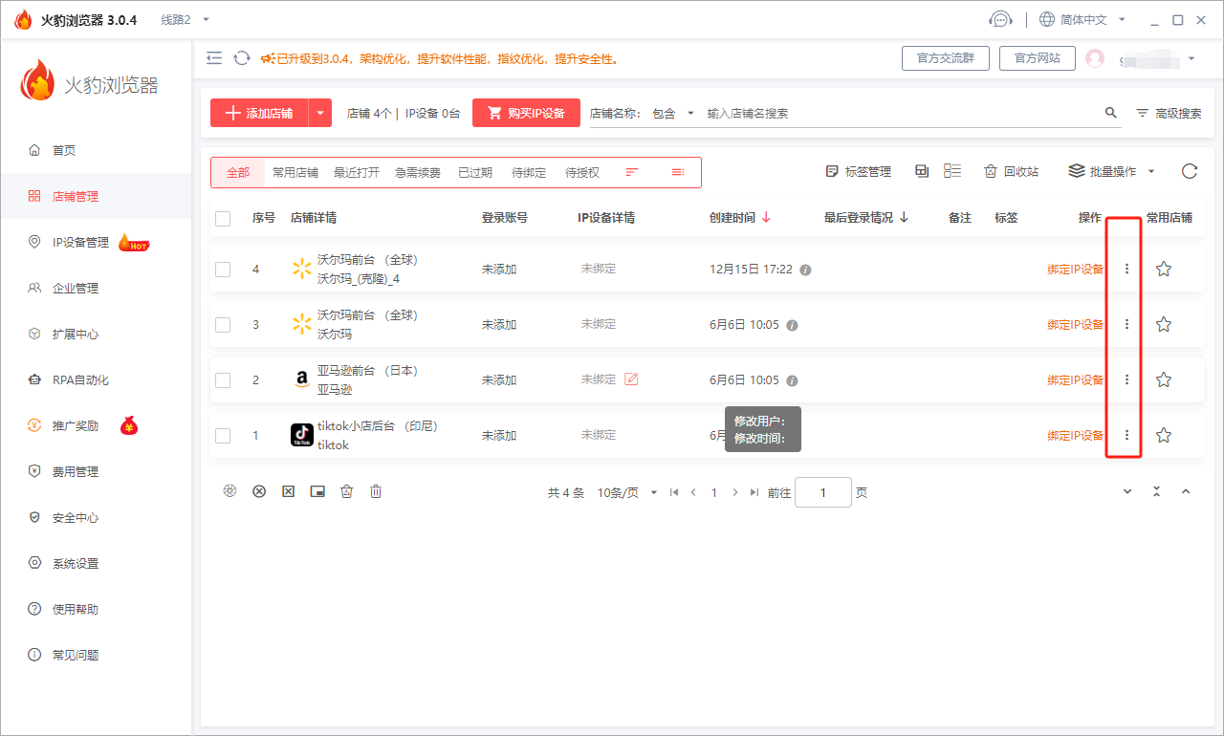Expand the 批量操作 dropdown

pyautogui.click(x=1112, y=172)
